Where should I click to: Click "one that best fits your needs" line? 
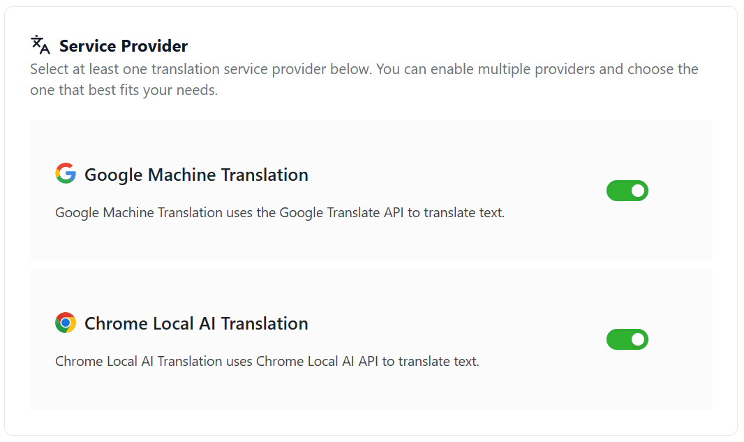point(124,91)
